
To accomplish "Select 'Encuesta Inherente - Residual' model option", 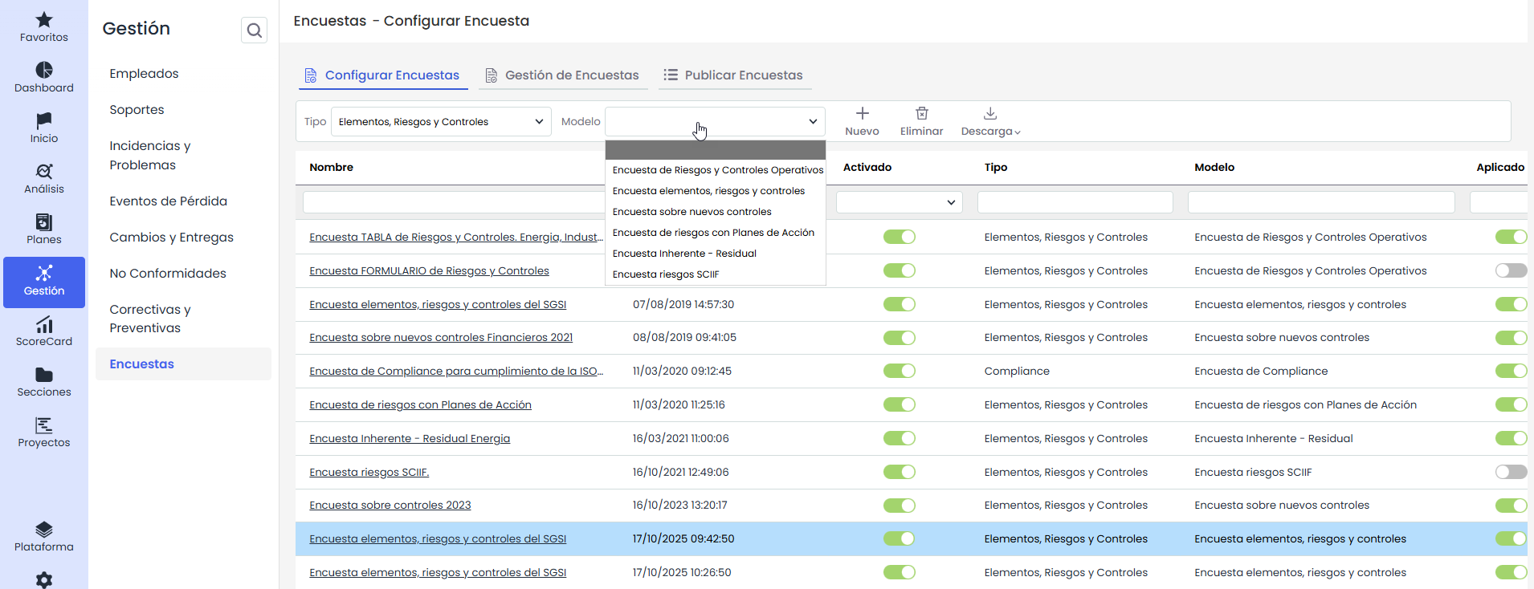I will click(x=684, y=254).
